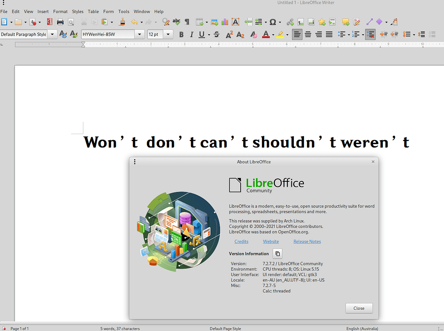Screen dimensions: 444x331
Task: Toggle bold formatting
Action: pos(181,34)
